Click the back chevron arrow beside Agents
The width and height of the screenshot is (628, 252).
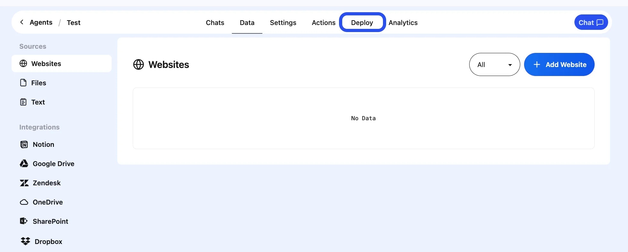[x=22, y=22]
